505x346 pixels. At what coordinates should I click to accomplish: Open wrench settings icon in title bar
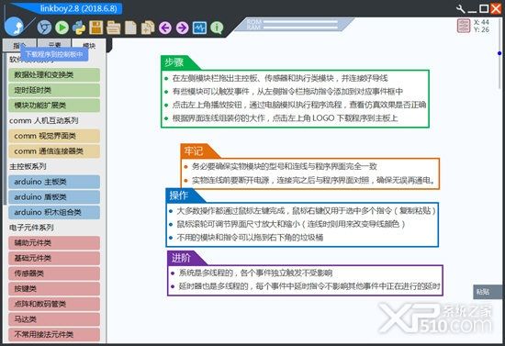coord(461,8)
